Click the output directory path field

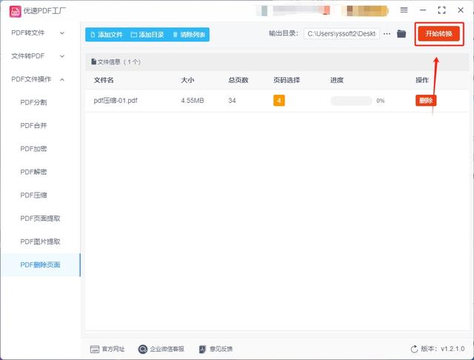click(341, 34)
